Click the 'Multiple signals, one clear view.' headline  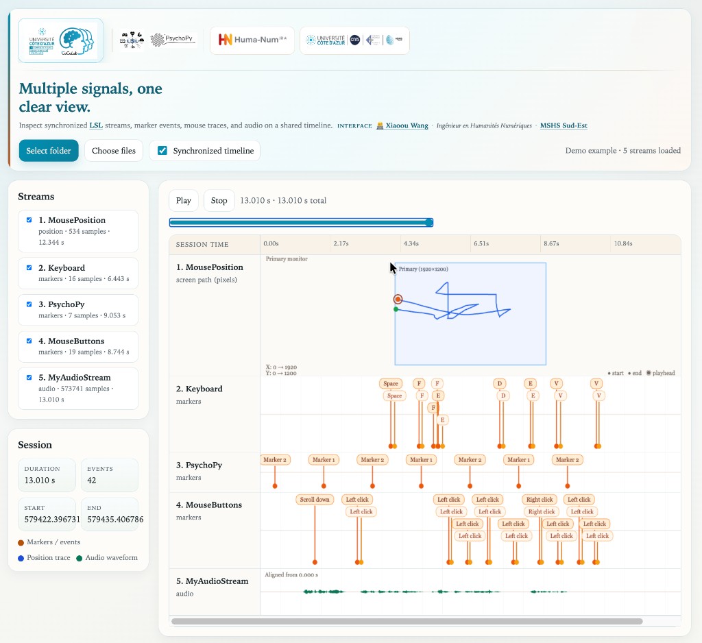[90, 97]
